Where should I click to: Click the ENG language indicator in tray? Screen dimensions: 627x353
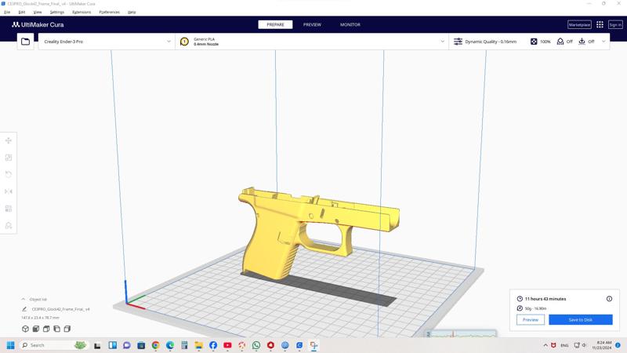(564, 345)
